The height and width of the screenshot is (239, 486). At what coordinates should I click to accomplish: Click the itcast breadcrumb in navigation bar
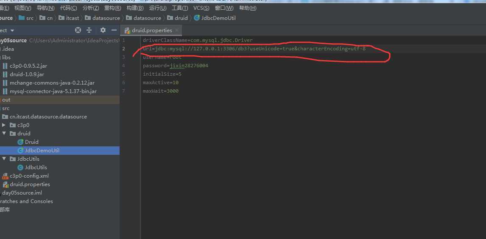pos(69,18)
